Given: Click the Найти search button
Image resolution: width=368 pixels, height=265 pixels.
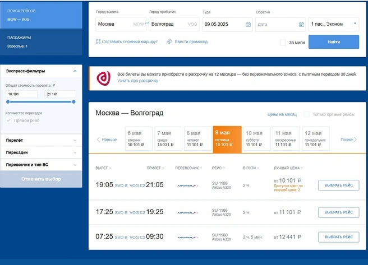Looking at the screenshot, I should (x=334, y=42).
